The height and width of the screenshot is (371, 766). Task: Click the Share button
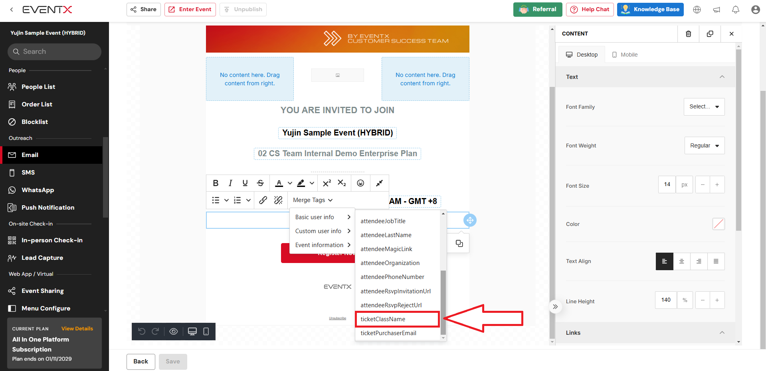[144, 10]
